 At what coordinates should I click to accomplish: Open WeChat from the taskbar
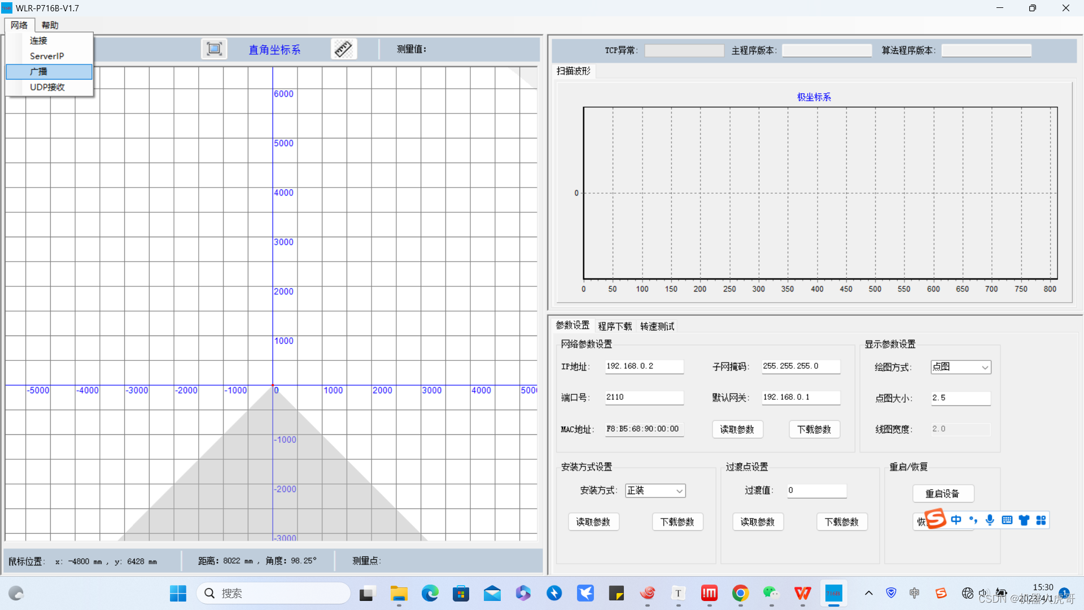tap(771, 593)
